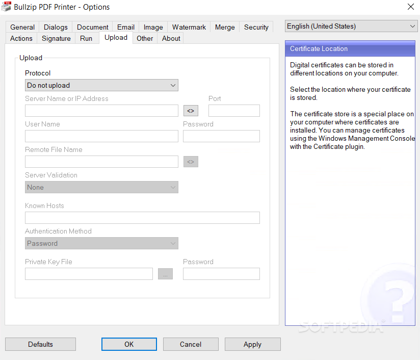Apply the settings with Apply
The image size is (420, 360).
(x=253, y=344)
